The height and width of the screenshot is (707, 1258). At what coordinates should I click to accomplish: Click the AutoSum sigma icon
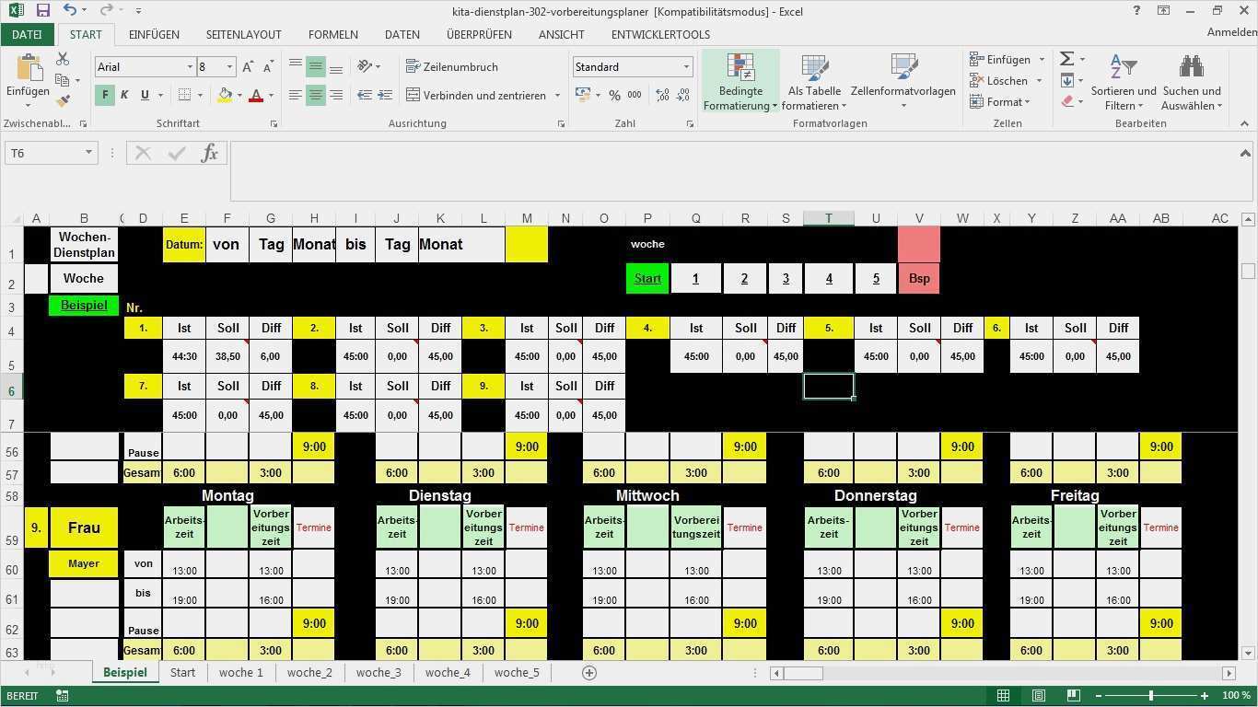pyautogui.click(x=1067, y=59)
